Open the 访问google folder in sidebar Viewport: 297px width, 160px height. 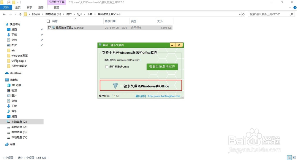pyautogui.click(x=18, y=61)
